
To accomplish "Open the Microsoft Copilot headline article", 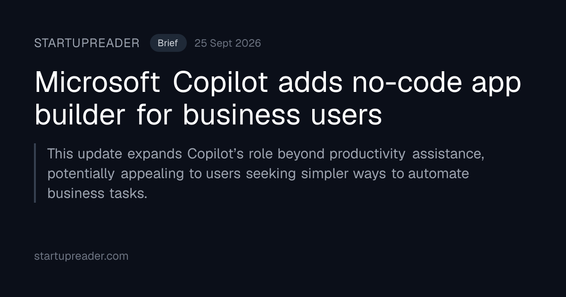I will click(278, 99).
